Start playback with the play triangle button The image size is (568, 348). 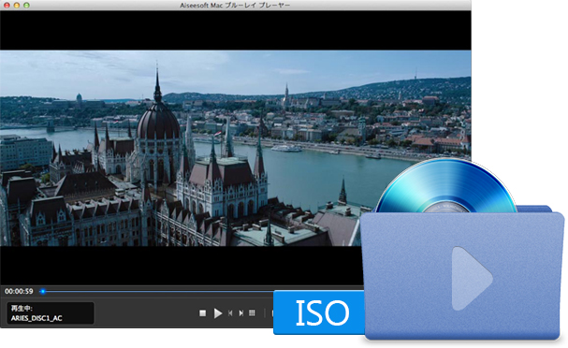pyautogui.click(x=217, y=313)
